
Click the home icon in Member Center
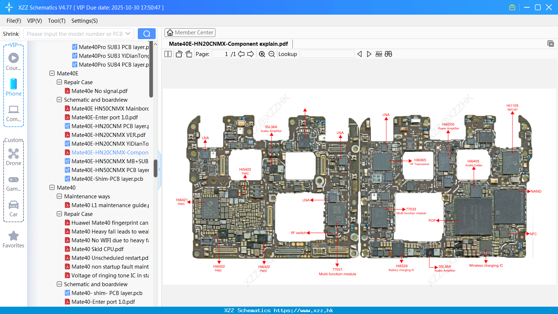click(170, 33)
